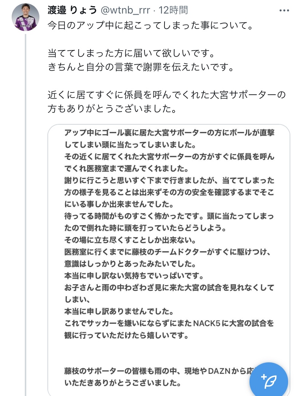Tap the tweet line starting 近くに居てすぐに係員を

coord(166,95)
